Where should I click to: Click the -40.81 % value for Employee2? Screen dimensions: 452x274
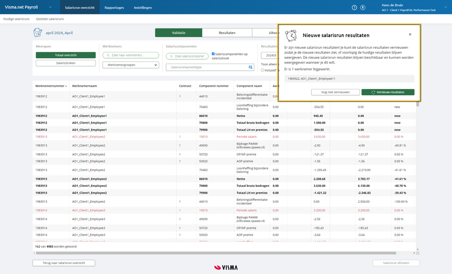400,145
